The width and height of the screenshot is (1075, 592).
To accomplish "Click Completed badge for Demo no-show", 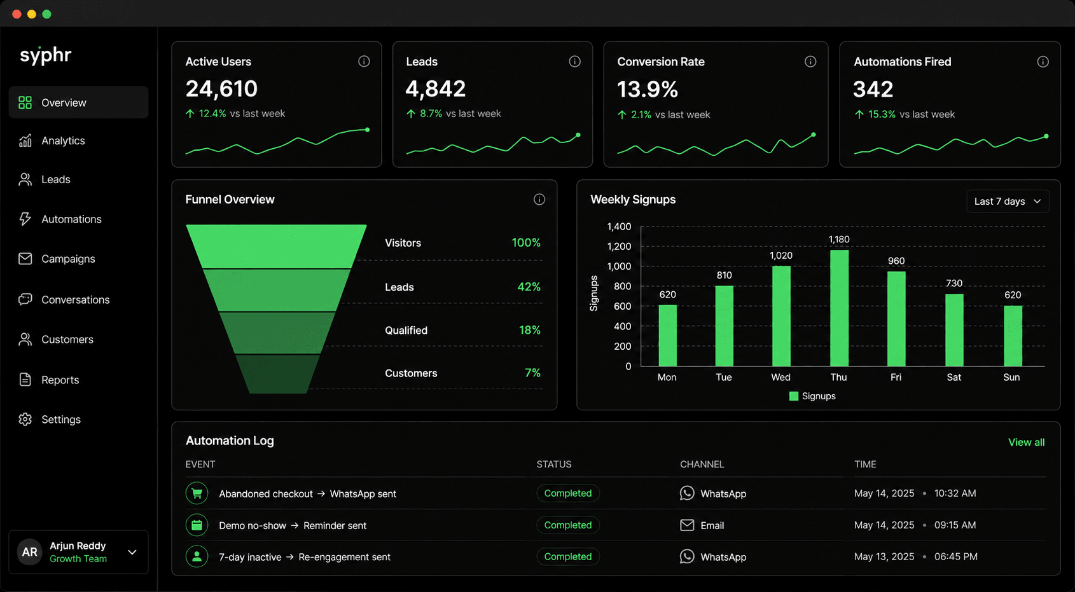I will (x=568, y=525).
